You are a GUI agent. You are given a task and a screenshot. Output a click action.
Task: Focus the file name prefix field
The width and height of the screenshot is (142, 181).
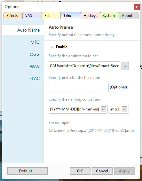pyautogui.click(x=79, y=87)
